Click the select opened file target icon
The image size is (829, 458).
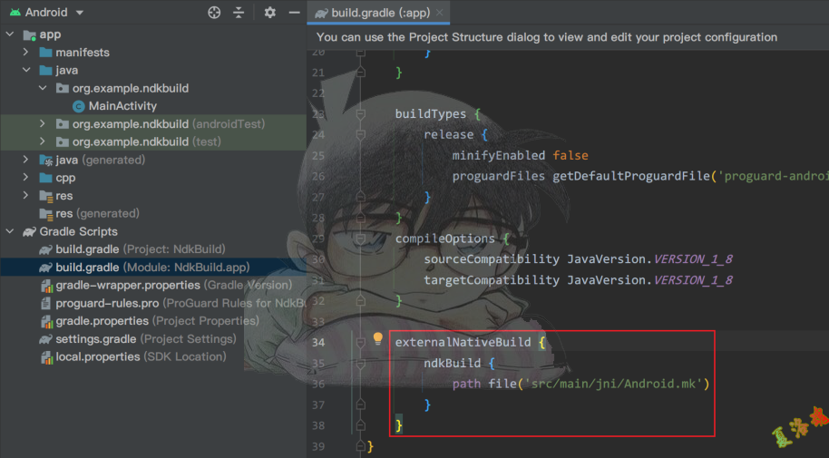(x=214, y=12)
